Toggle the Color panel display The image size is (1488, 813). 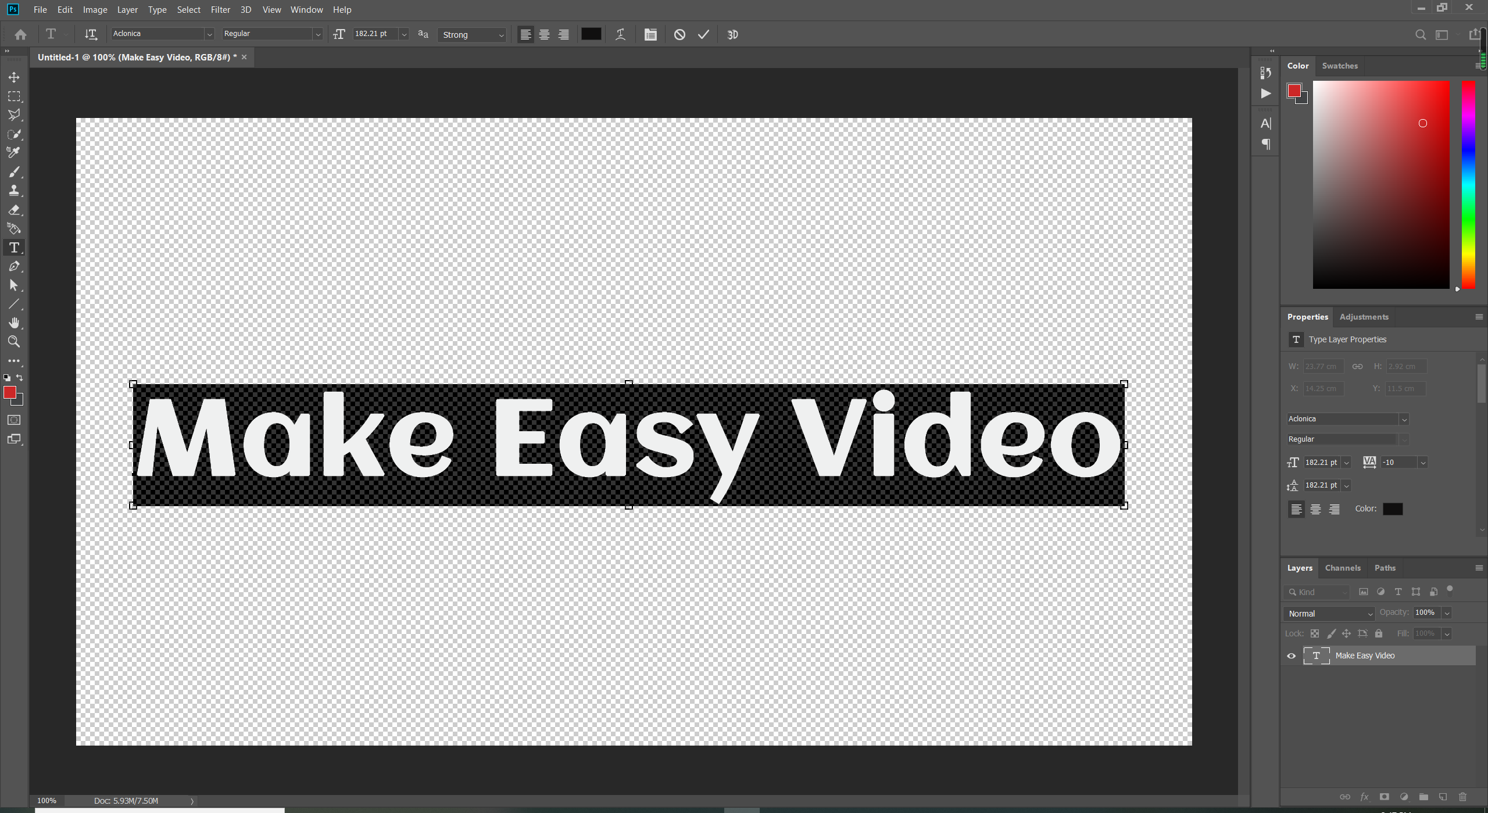(x=1299, y=65)
